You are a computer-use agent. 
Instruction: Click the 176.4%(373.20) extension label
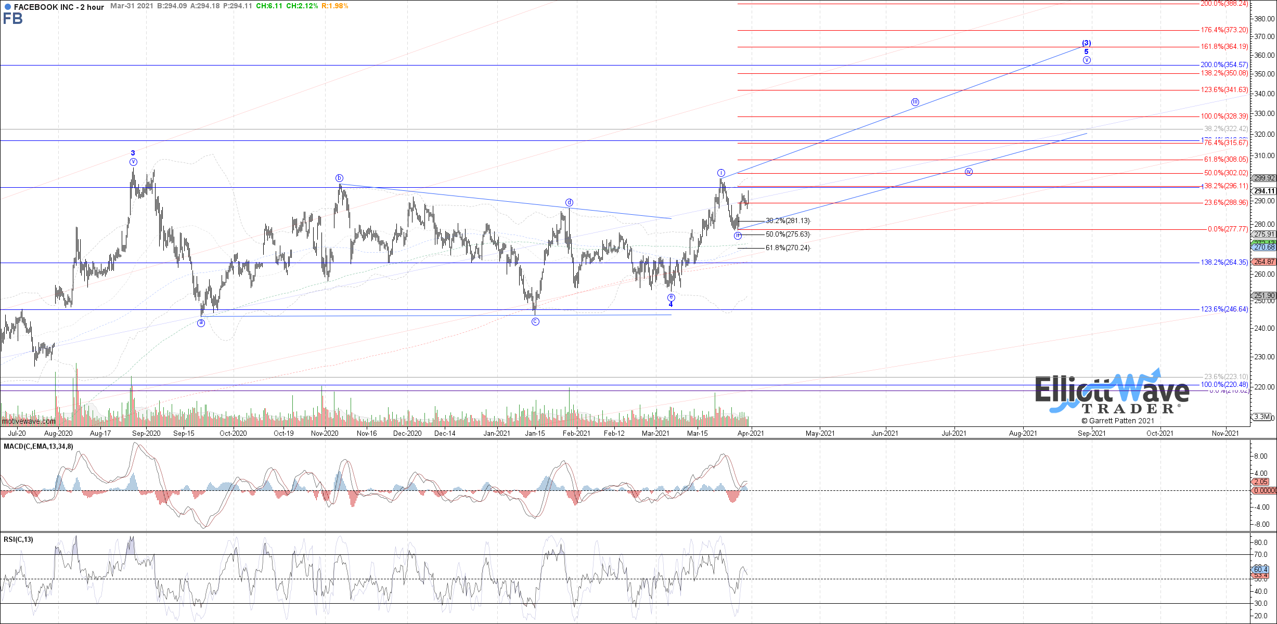[x=1224, y=30]
